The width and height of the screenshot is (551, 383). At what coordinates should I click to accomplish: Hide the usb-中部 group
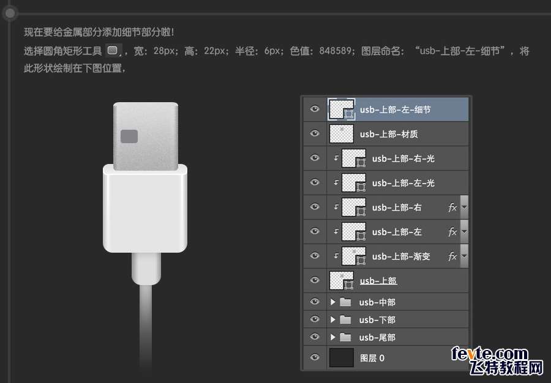[315, 302]
